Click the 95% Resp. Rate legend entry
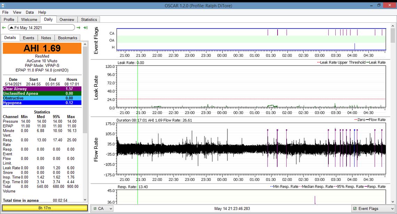Image resolution: width=397 pixels, height=214 pixels. [349, 187]
